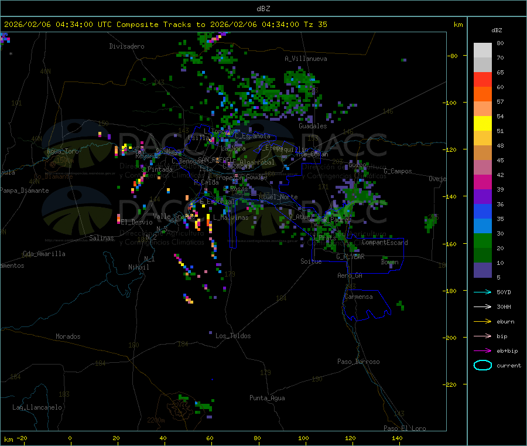Click the Soitue map label
The height and width of the screenshot is (446, 527).
coord(311,261)
